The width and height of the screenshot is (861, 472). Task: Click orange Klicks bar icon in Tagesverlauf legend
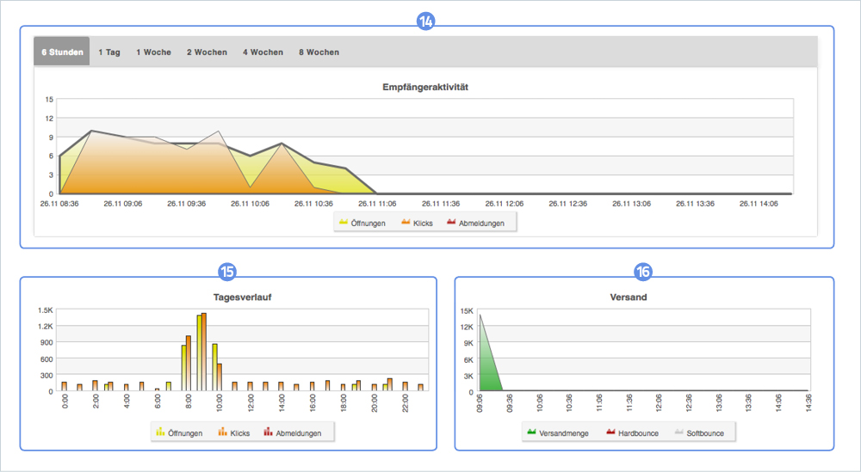pos(222,432)
